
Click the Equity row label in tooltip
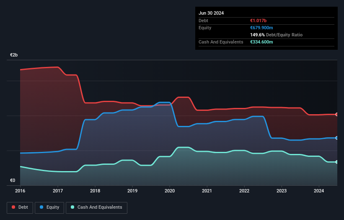(x=205, y=28)
